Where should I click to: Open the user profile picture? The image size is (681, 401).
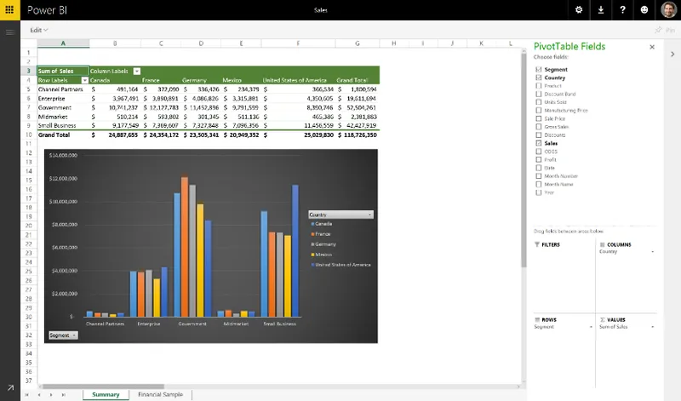(x=668, y=9)
